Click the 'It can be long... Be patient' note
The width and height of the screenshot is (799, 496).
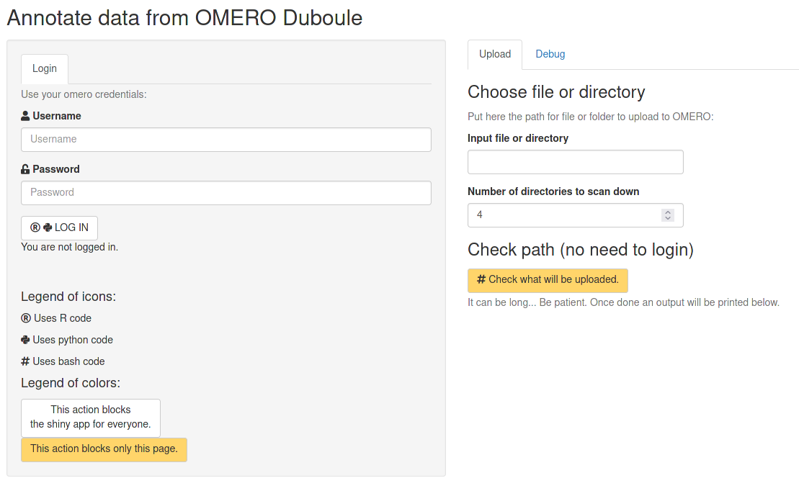(x=624, y=302)
